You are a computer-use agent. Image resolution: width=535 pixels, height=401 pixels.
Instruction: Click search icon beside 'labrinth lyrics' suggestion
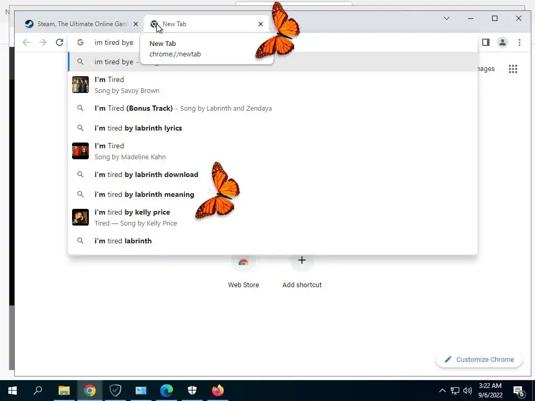[x=80, y=128]
